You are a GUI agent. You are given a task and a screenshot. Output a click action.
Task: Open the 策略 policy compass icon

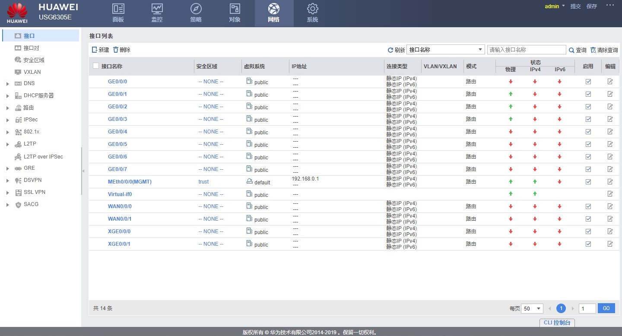[196, 9]
